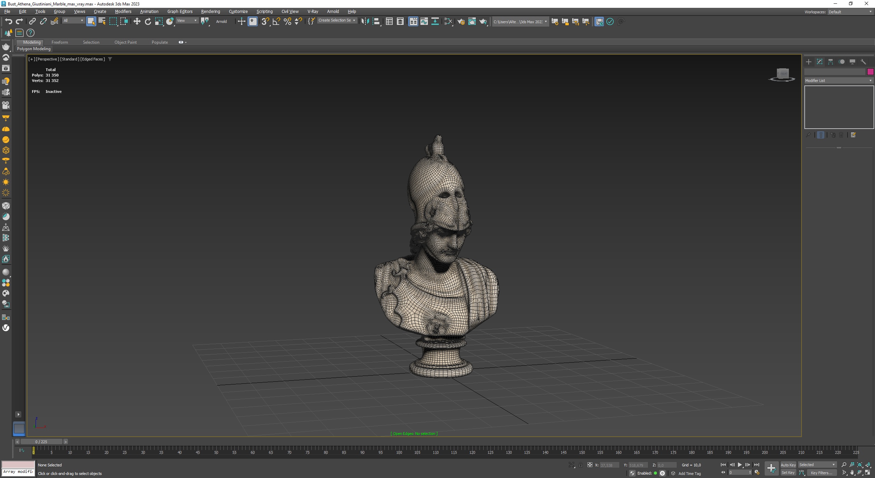The width and height of the screenshot is (875, 478).
Task: Activate Bind to Space Warp tool
Action: coord(54,22)
